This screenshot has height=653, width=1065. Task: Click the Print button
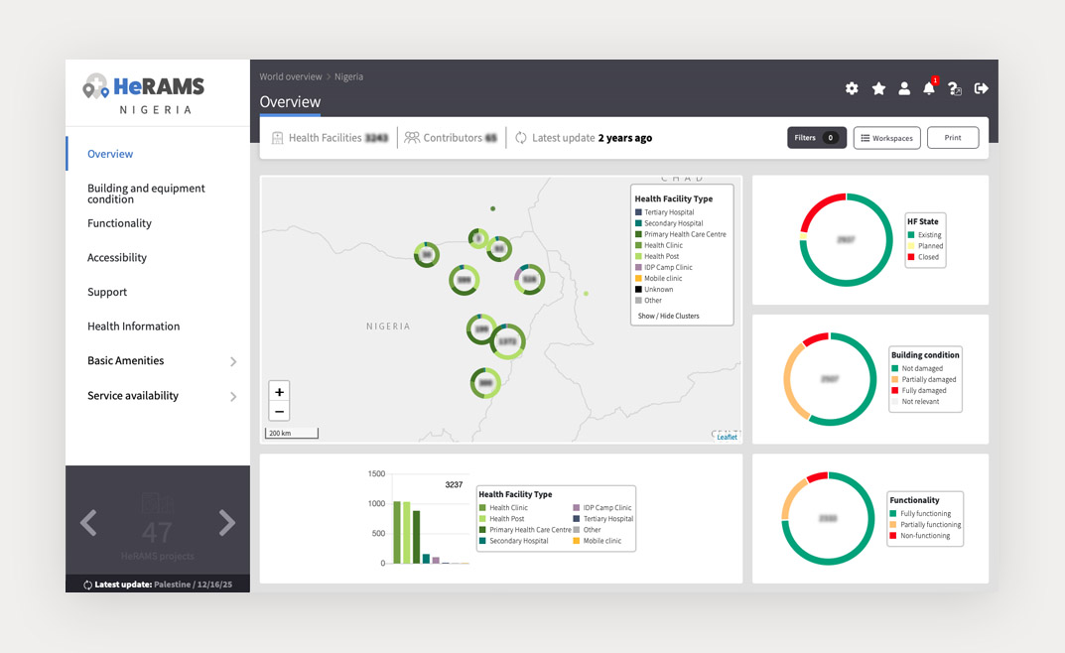point(953,138)
